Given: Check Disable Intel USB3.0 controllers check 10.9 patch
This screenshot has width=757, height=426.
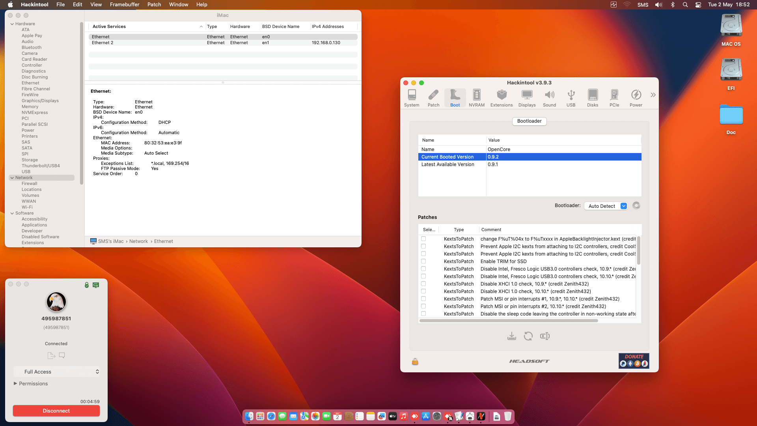Looking at the screenshot, I should pos(423,269).
